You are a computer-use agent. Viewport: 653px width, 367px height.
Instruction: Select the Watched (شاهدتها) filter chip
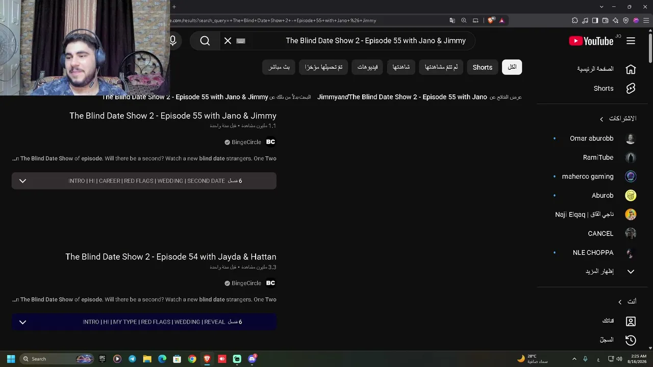point(401,67)
